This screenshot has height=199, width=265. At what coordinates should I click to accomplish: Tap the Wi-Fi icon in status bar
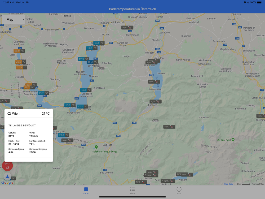[245, 2]
